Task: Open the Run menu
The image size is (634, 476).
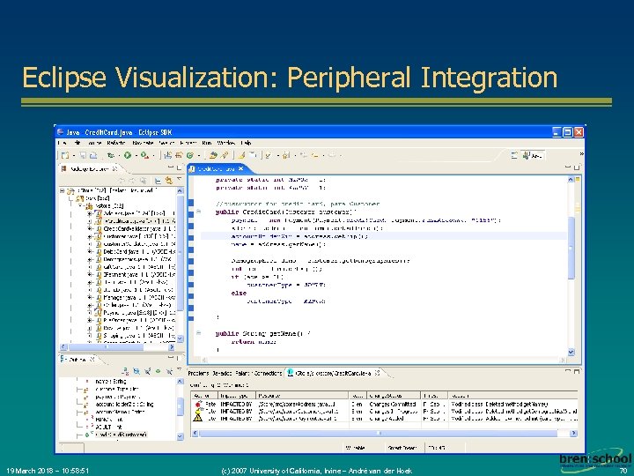Action: [x=208, y=142]
